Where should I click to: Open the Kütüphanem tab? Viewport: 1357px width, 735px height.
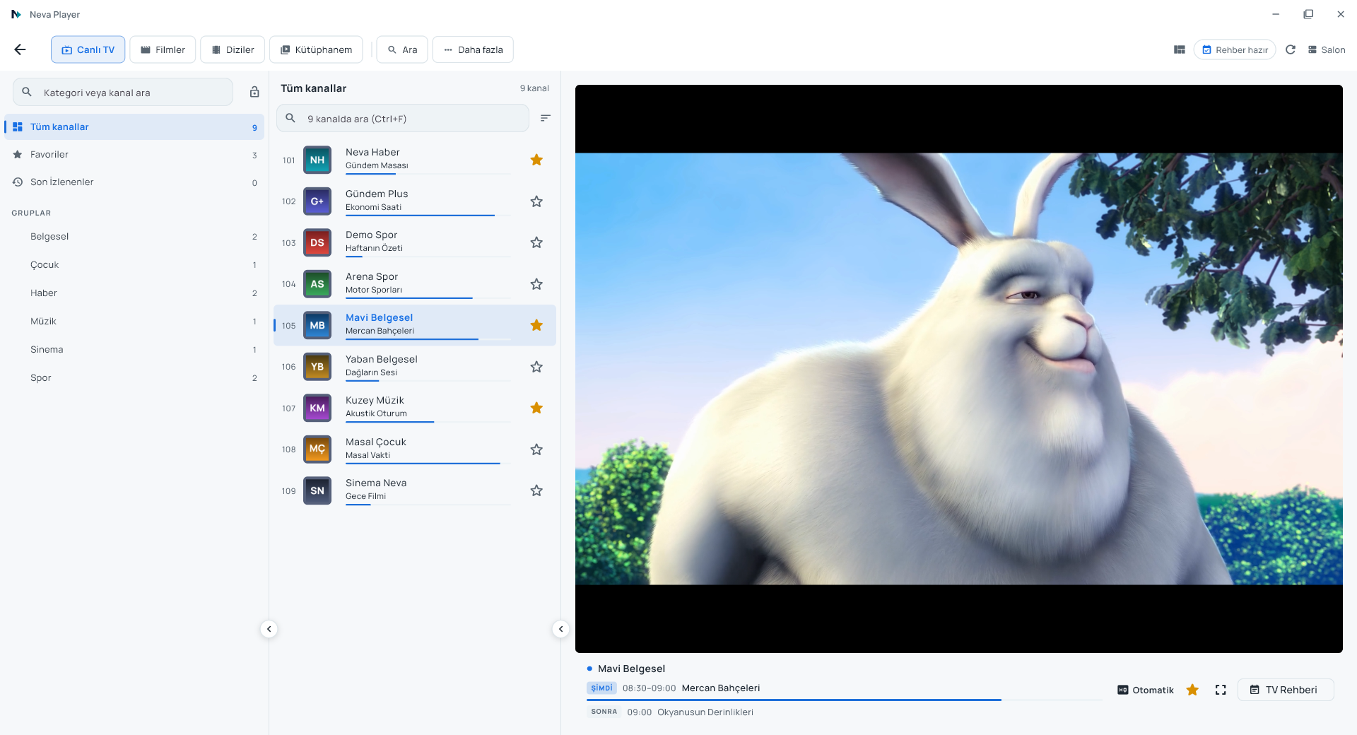click(x=316, y=49)
